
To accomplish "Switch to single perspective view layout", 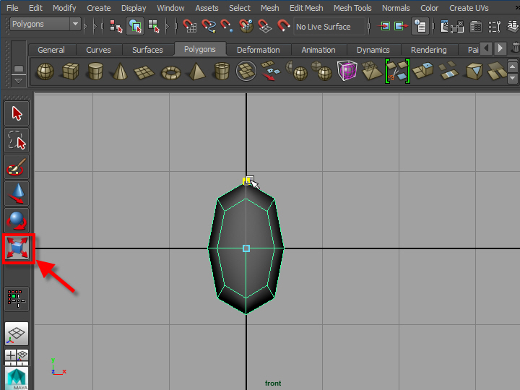I will pos(17,334).
